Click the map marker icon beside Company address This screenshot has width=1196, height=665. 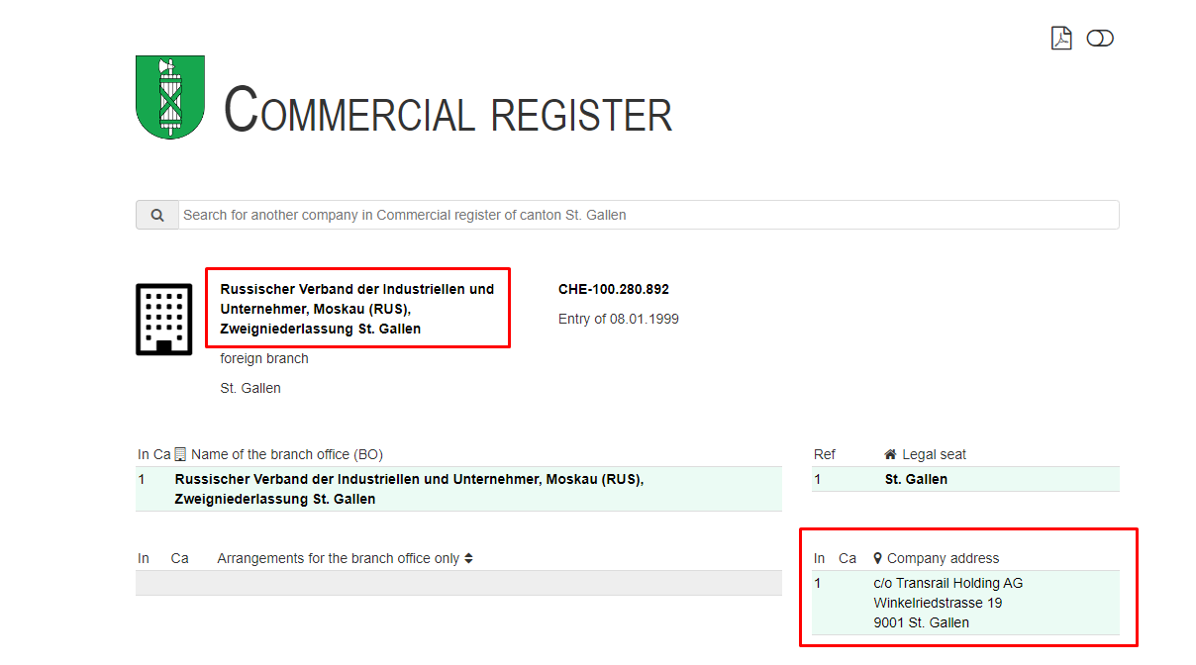[877, 558]
